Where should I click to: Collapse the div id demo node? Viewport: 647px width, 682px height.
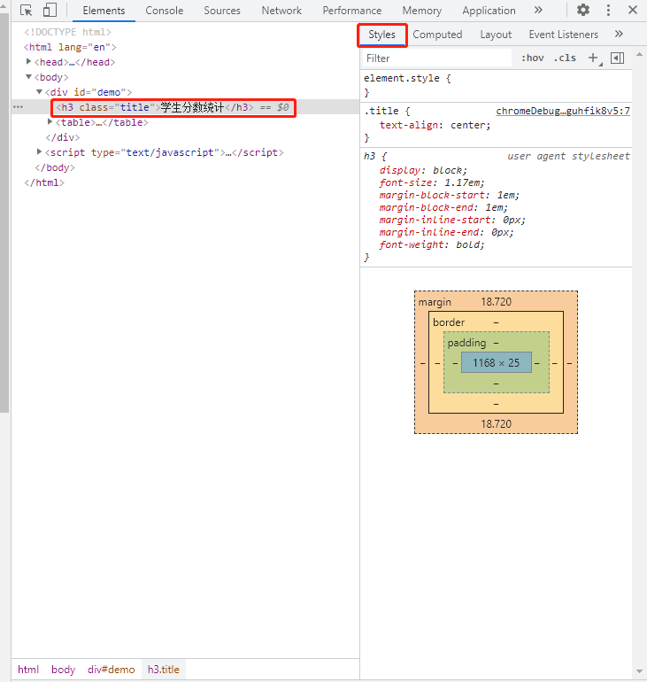(39, 92)
